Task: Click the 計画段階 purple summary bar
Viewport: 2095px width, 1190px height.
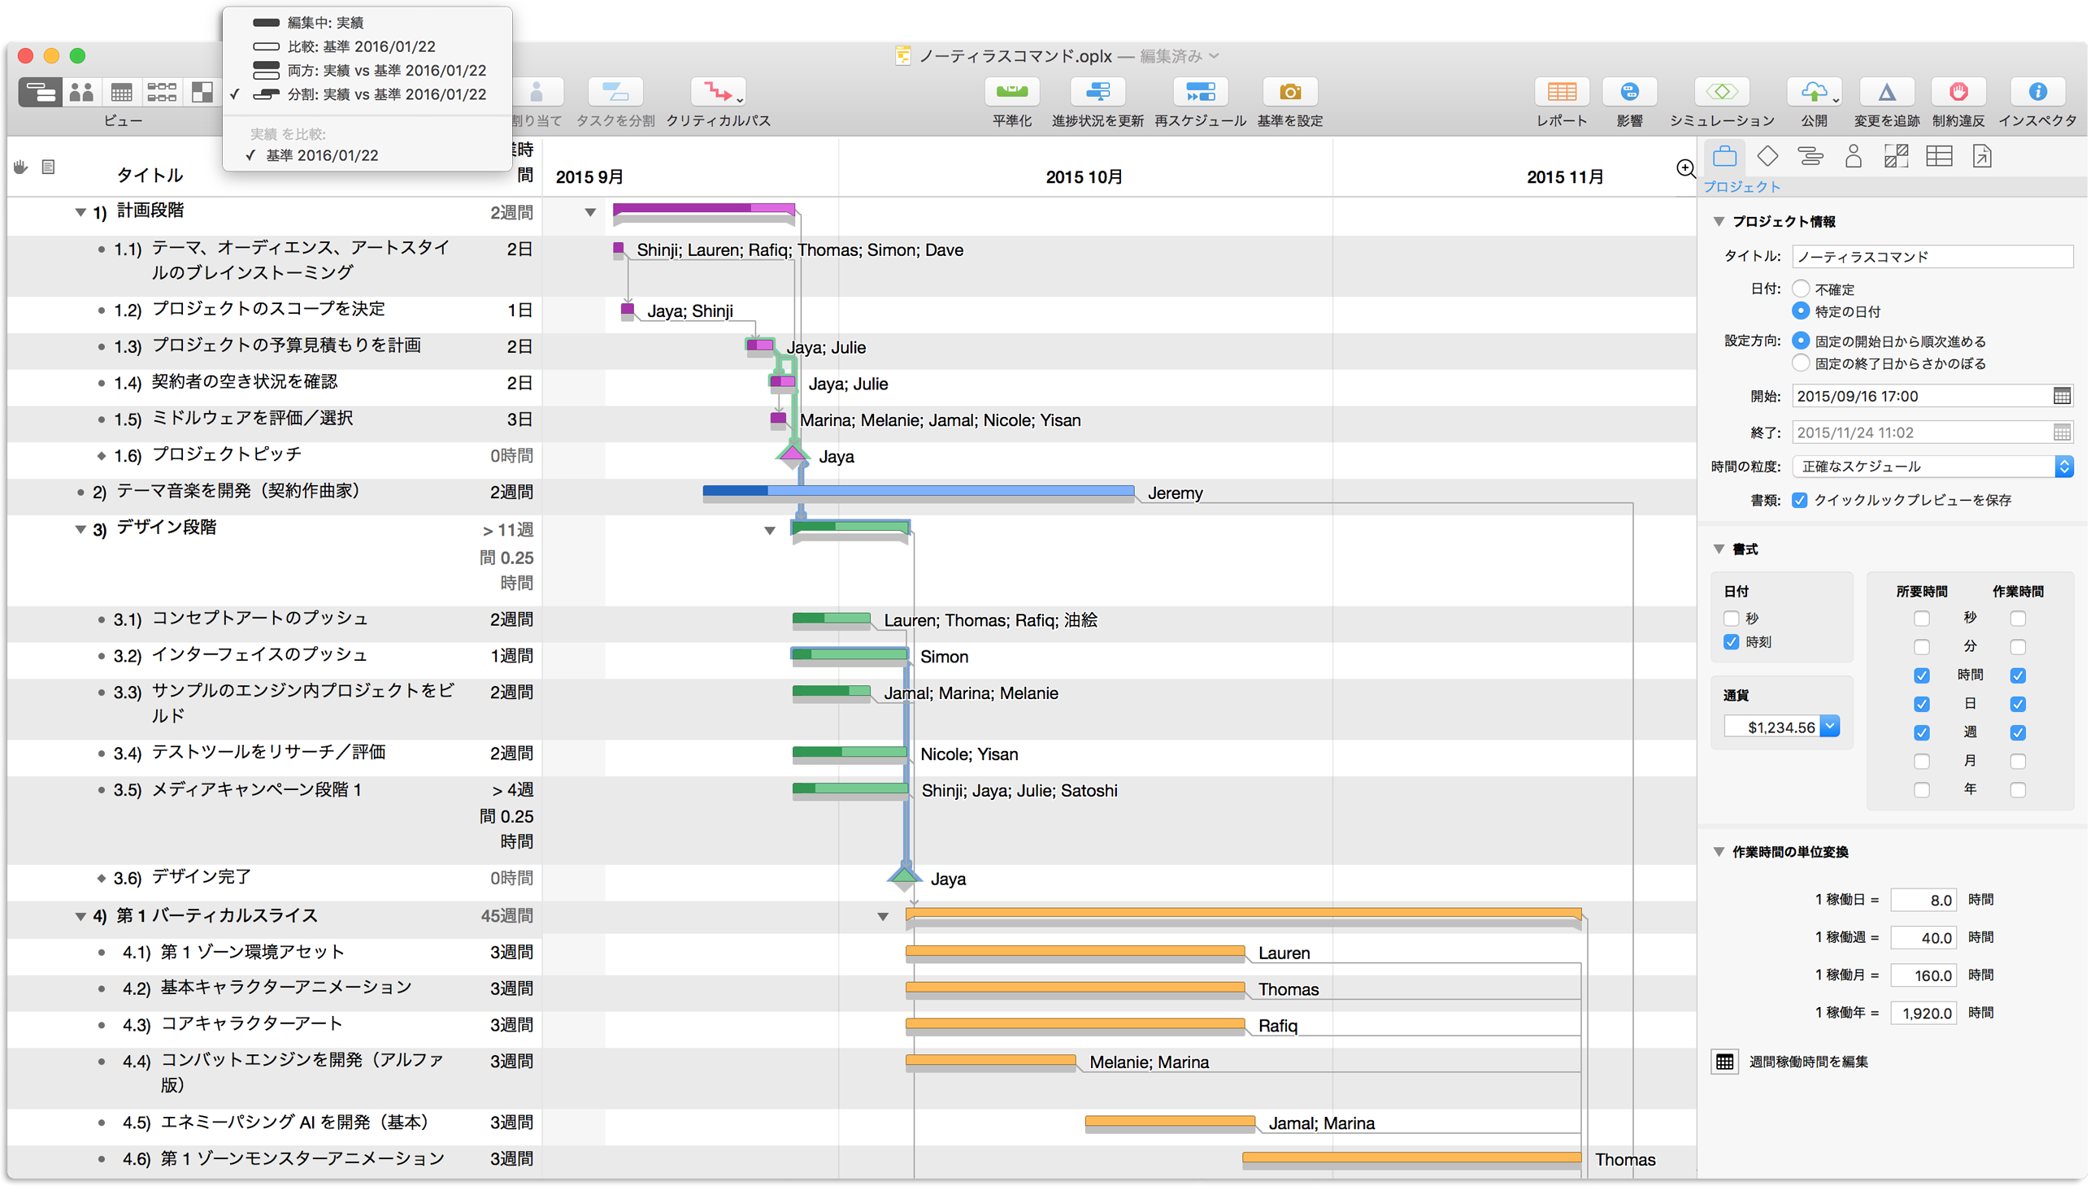Action: coord(703,208)
